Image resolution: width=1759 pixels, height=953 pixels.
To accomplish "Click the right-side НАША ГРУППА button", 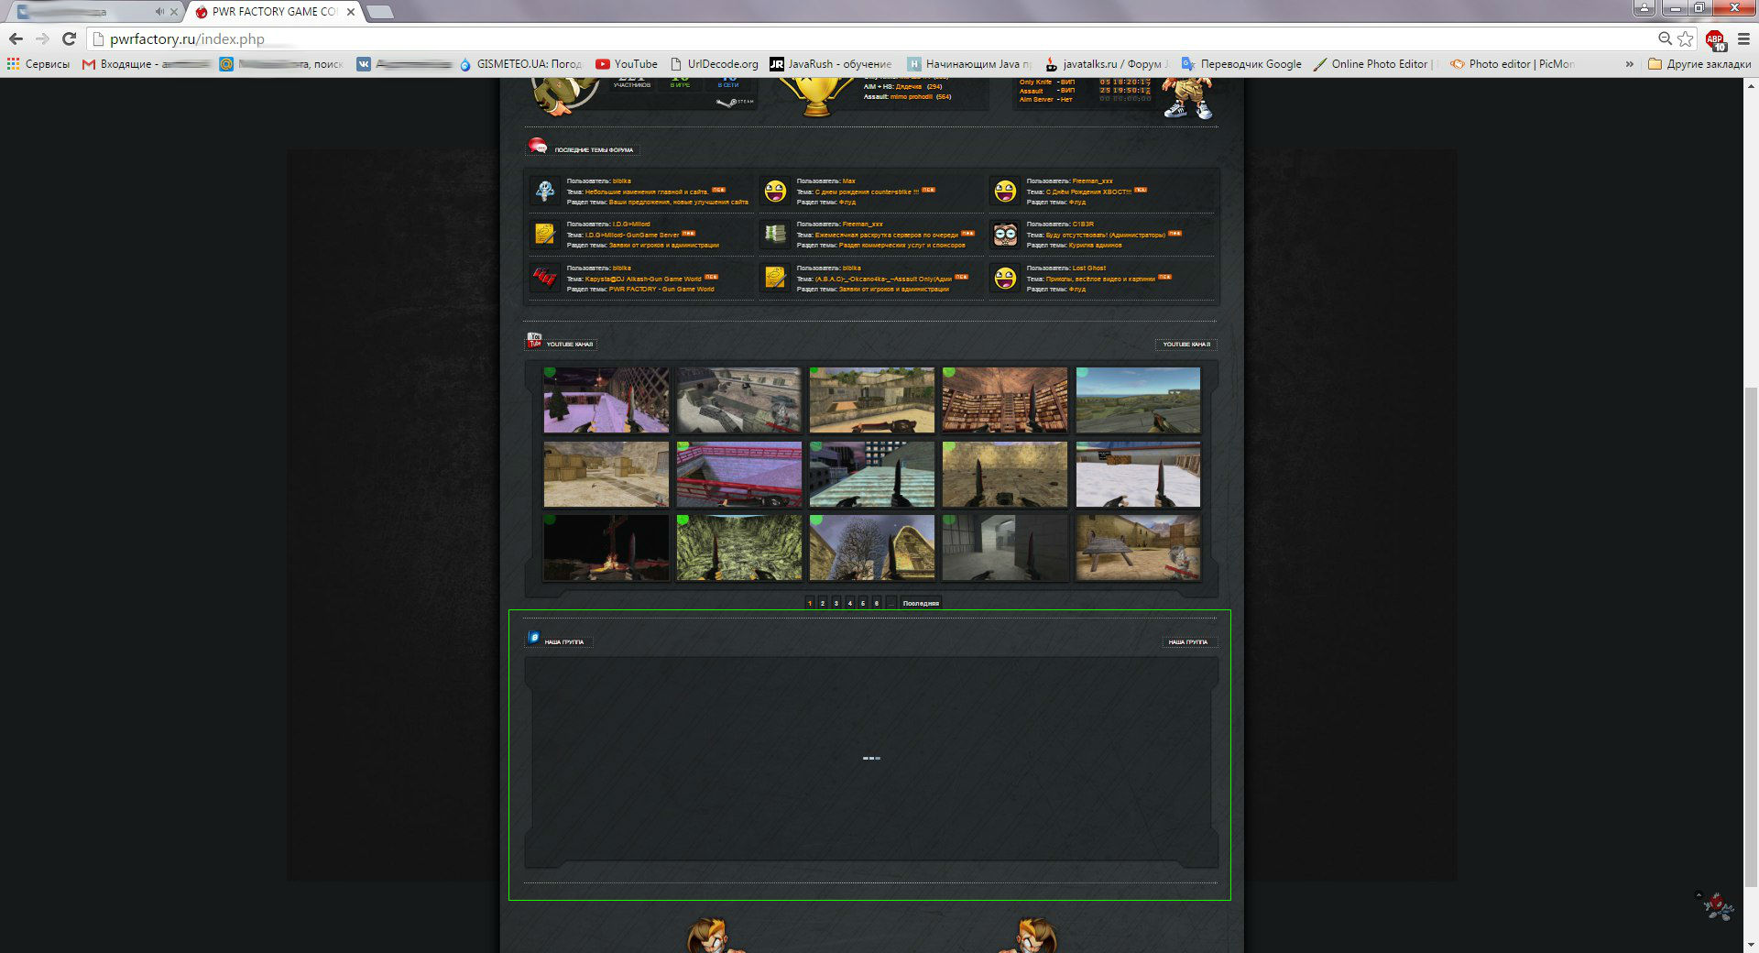I will click(1188, 642).
